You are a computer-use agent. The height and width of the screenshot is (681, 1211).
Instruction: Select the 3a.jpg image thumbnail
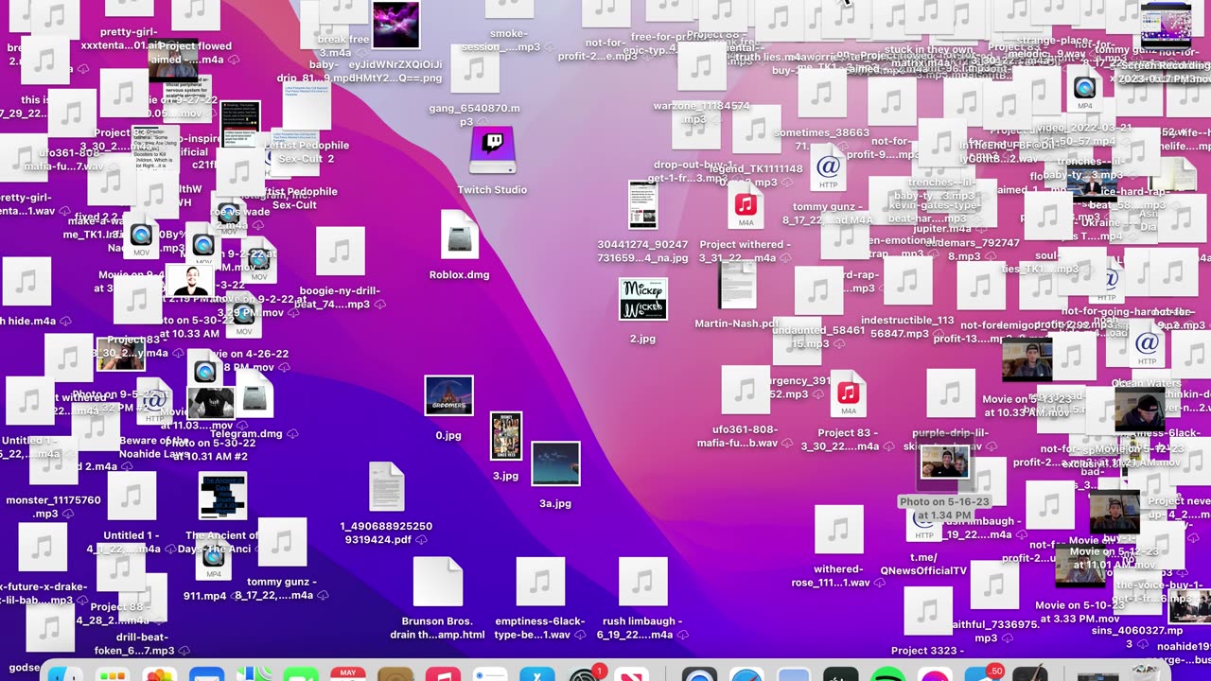555,463
